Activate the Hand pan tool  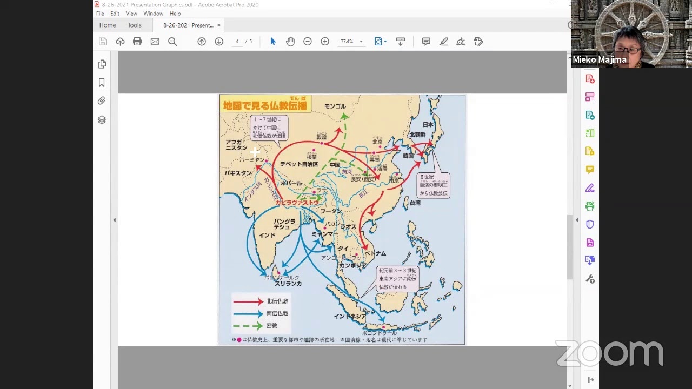pos(290,42)
